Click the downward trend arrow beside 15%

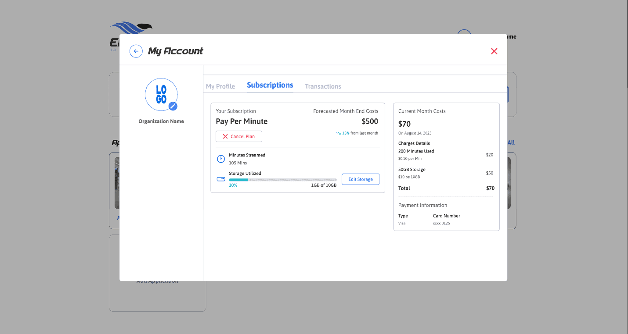[339, 133]
